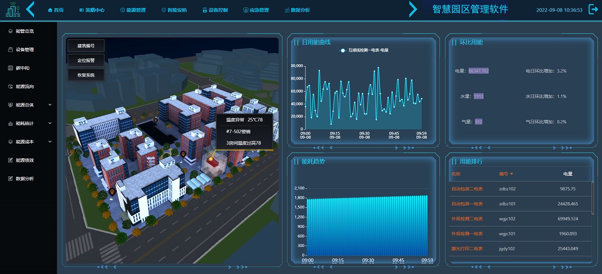The width and height of the screenshot is (602, 274).
Task: Open 能源流向 in the left sidebar
Action: tap(24, 87)
